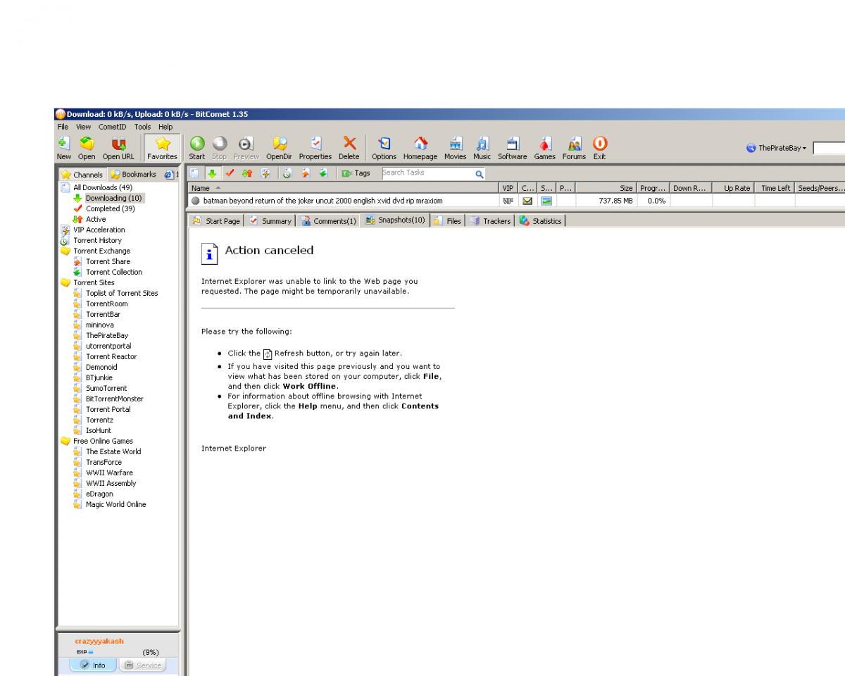Click the Info button in account panel
Screen dimensions: 845x676
pyautogui.click(x=93, y=665)
